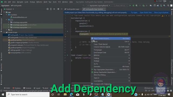The image size is (173, 97).
Task: Open the Search Everywhere magnifier icon
Action: [168, 5]
